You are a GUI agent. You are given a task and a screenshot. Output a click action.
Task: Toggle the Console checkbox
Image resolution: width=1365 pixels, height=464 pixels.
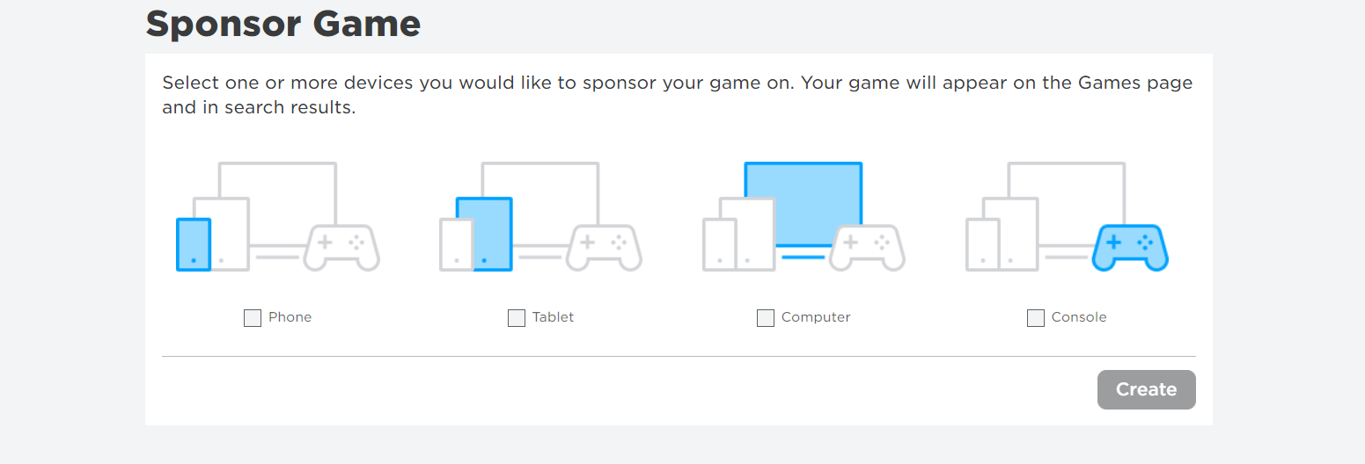click(1036, 318)
